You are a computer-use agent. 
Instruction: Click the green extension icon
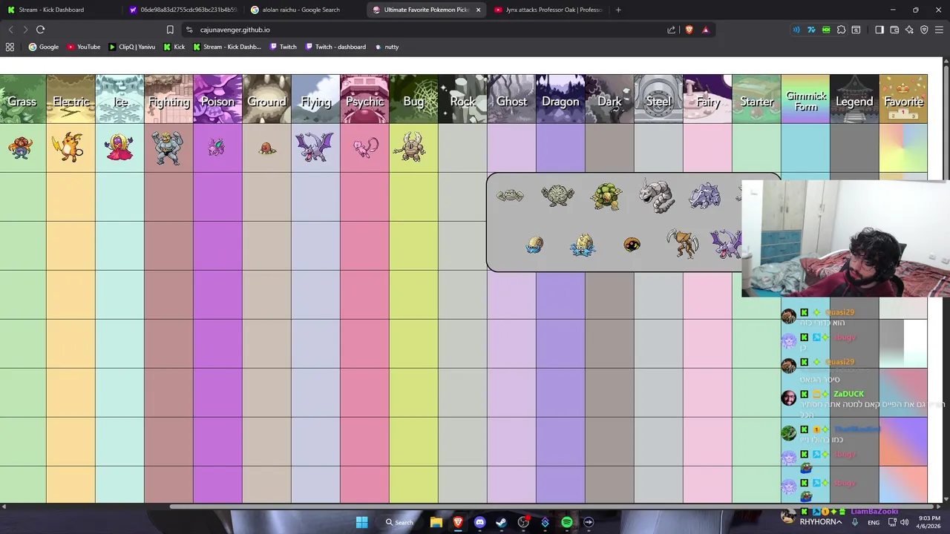point(826,30)
